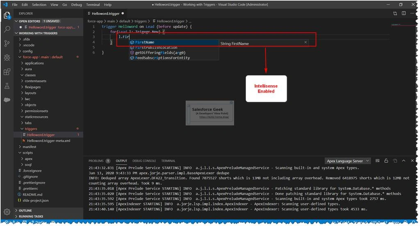Open the Extensions view in activity bar
Viewport: 420px width, 226px height.
[x=7, y=72]
